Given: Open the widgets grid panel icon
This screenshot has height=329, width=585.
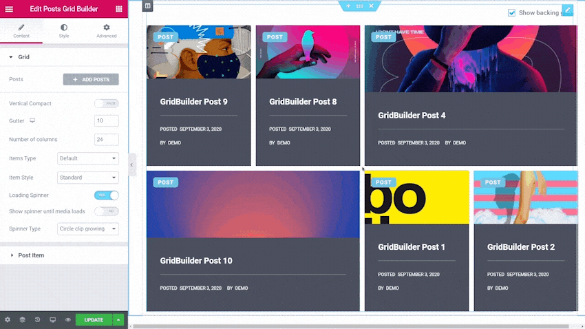Looking at the screenshot, I should (119, 9).
